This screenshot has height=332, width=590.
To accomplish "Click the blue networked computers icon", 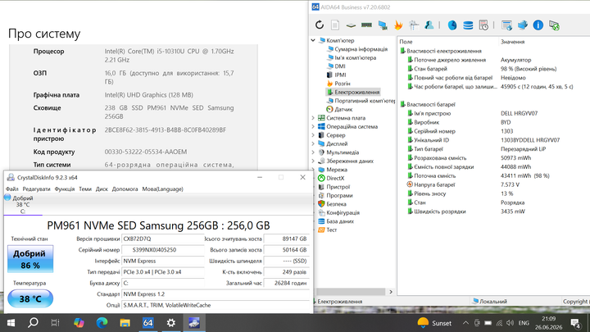I will 523,25.
